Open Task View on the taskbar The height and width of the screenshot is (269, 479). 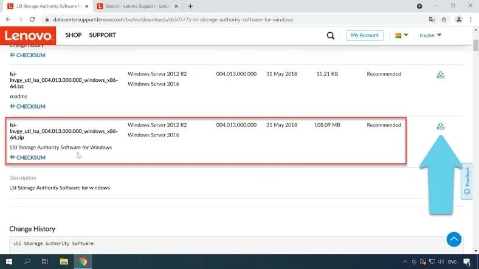coord(45,261)
